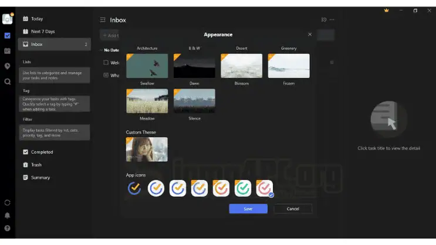Image resolution: width=436 pixels, height=245 pixels.
Task: Click the premium crown icon
Action: [387, 11]
